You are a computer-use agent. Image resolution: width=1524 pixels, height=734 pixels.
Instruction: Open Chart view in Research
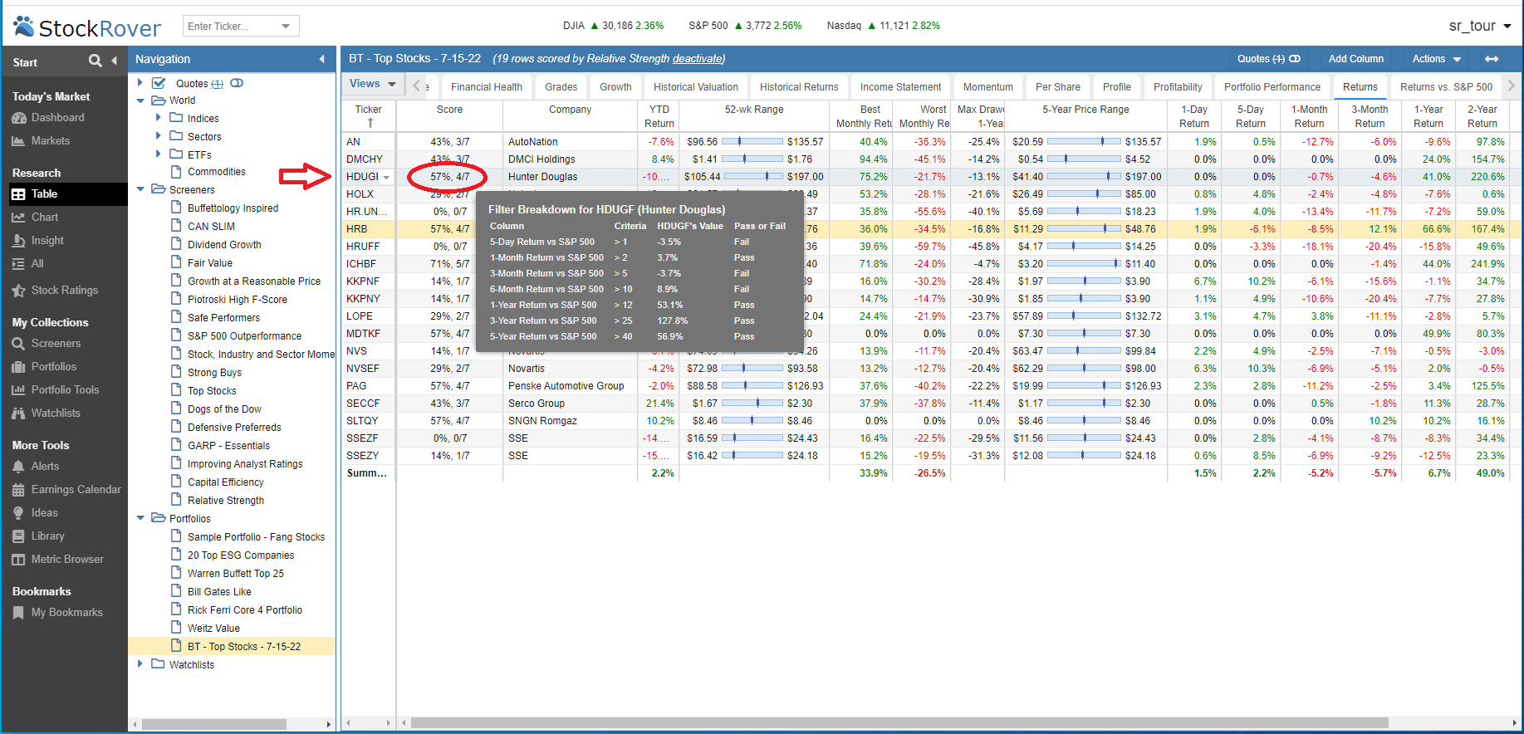tap(35, 218)
